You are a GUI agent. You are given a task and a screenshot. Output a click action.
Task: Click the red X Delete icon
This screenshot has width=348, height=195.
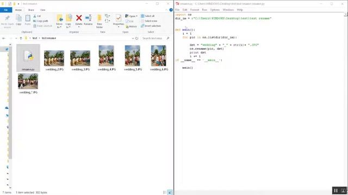click(x=79, y=18)
